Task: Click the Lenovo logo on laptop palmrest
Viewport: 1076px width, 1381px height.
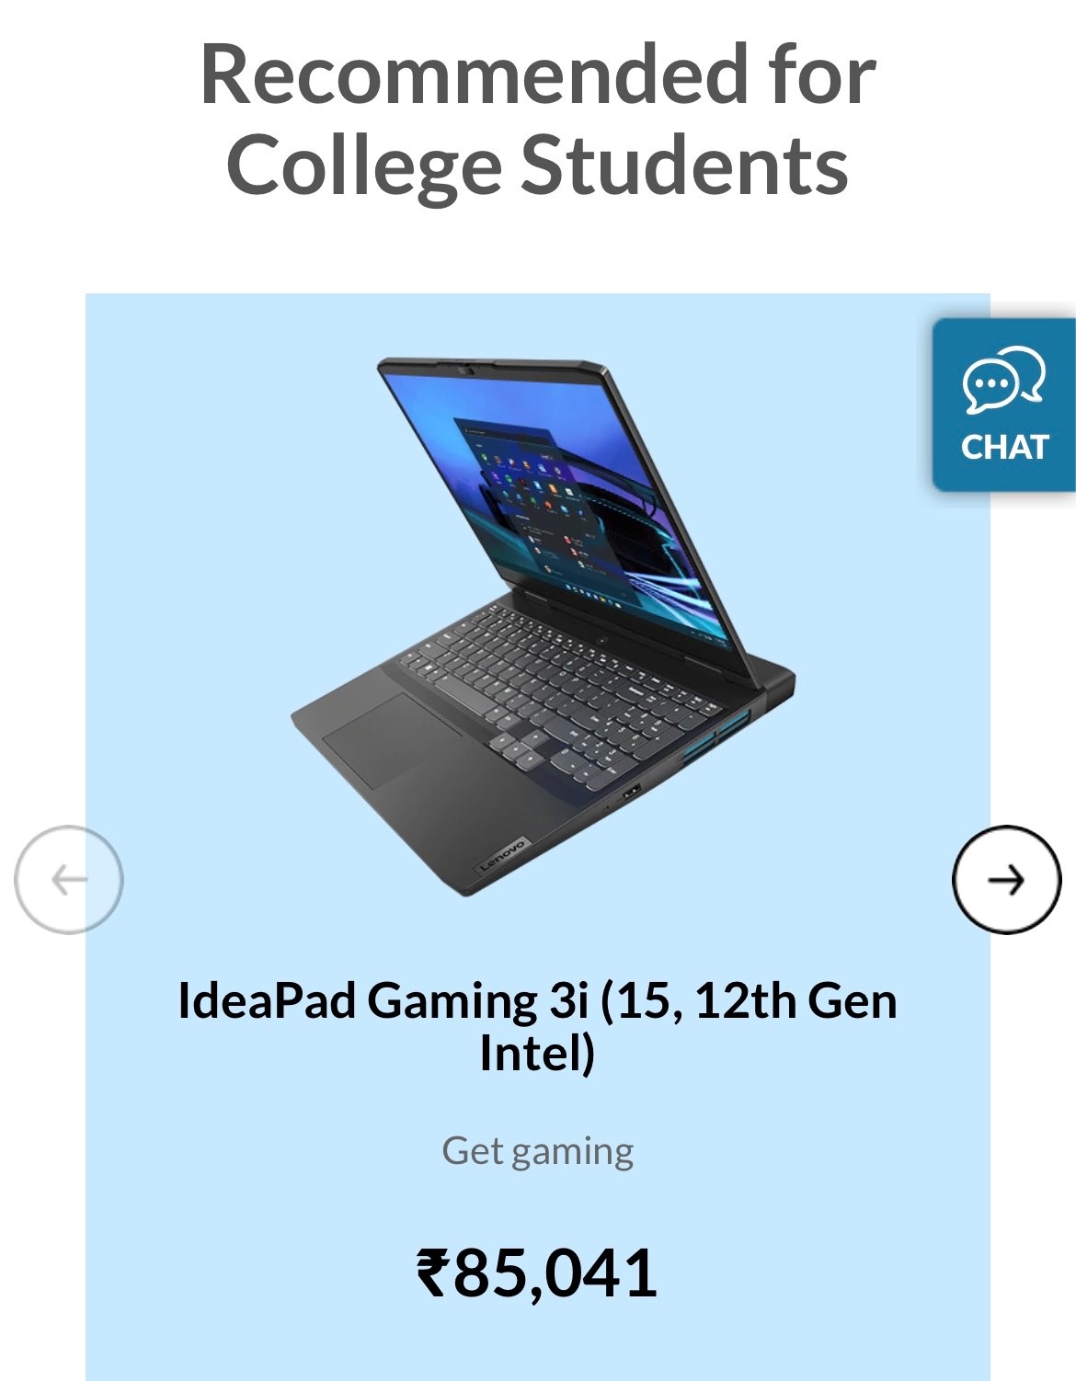Action: (502, 856)
